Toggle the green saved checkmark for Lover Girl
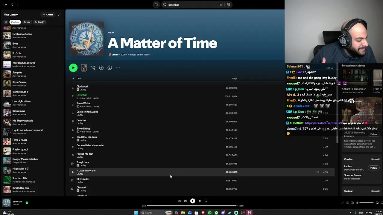 tap(27, 203)
